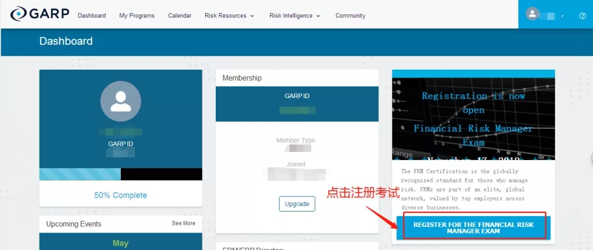Click the user avatar icon in header
The width and height of the screenshot is (593, 250).
532,14
